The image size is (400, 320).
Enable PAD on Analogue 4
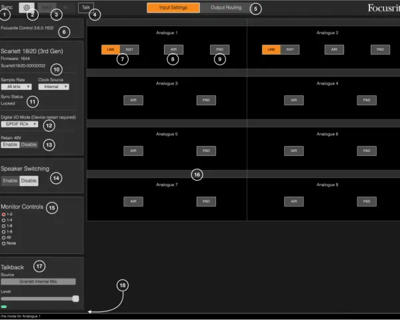point(367,100)
